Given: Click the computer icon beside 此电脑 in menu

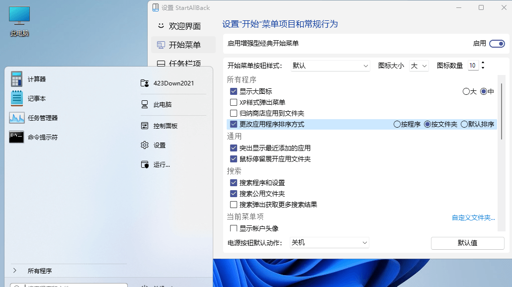Looking at the screenshot, I should [x=145, y=104].
